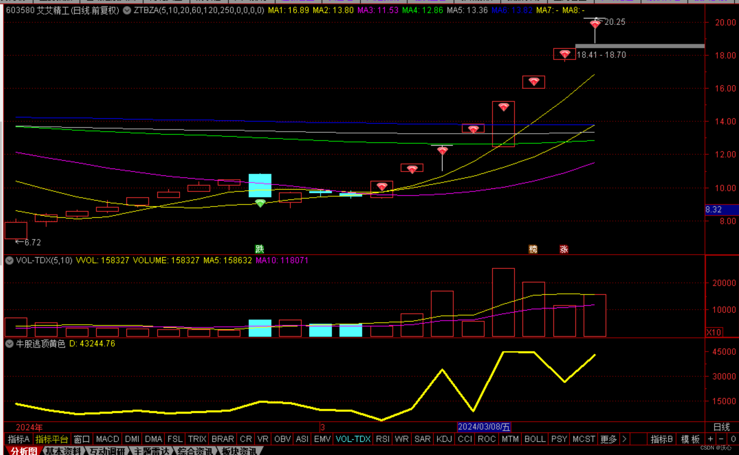Select the VOL-TDX indicator tab
Screen dimensions: 739x455
pos(353,439)
